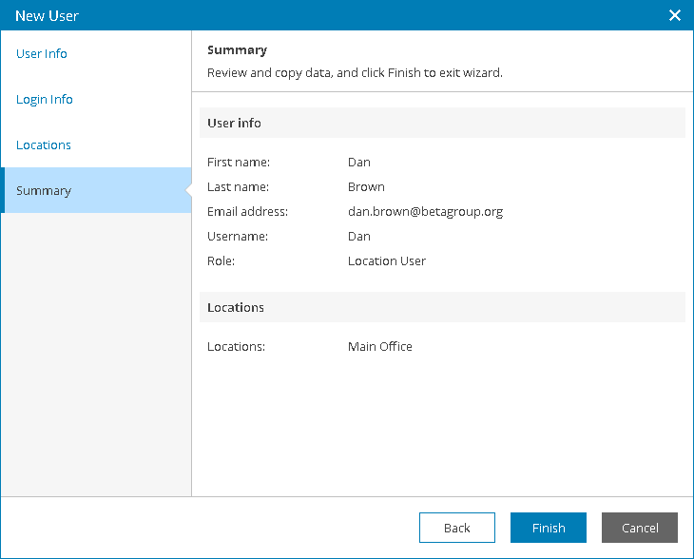Select the First name value Dan
The height and width of the screenshot is (559, 694).
(x=359, y=162)
